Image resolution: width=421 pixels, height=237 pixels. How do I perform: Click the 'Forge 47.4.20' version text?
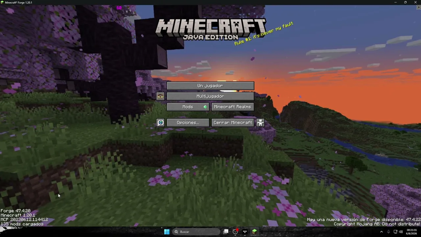[x=15, y=211]
